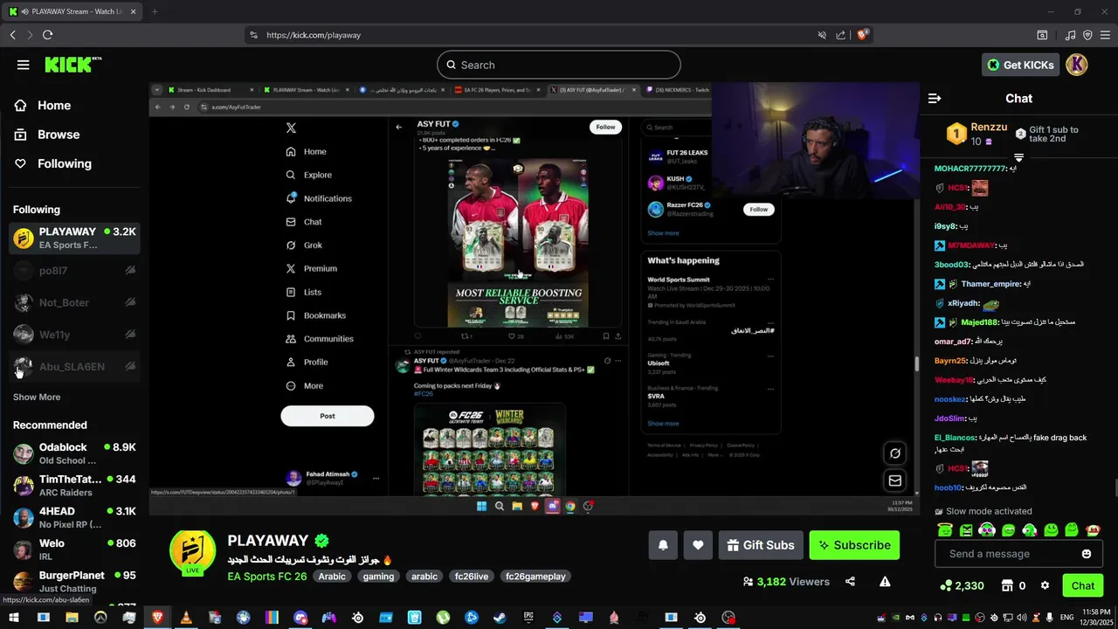The width and height of the screenshot is (1118, 629).
Task: Click the Brave Shields lion icon
Action: point(862,35)
